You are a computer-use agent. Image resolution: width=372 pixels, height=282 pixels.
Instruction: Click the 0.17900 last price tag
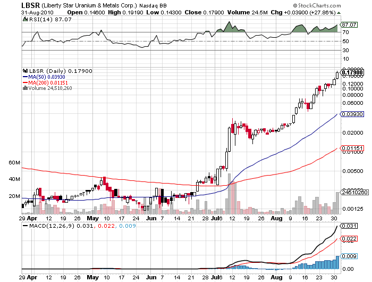(352, 72)
